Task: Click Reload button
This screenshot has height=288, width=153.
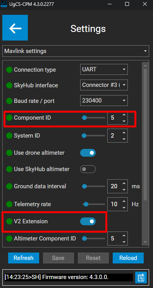Action: pos(128,258)
